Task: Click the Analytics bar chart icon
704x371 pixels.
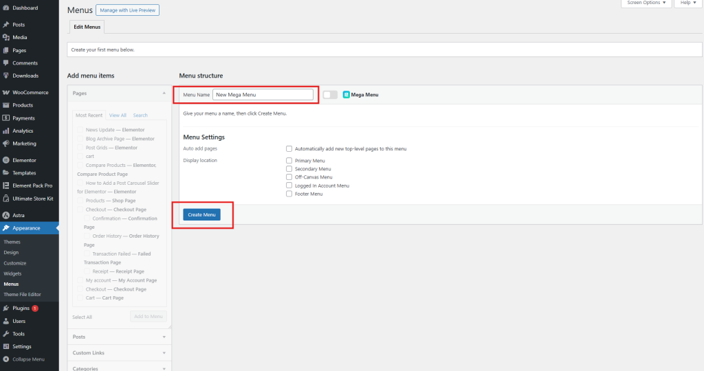Action: pos(5,131)
